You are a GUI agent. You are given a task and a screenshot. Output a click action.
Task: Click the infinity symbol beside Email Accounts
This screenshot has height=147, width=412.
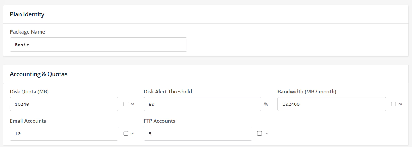(x=133, y=133)
